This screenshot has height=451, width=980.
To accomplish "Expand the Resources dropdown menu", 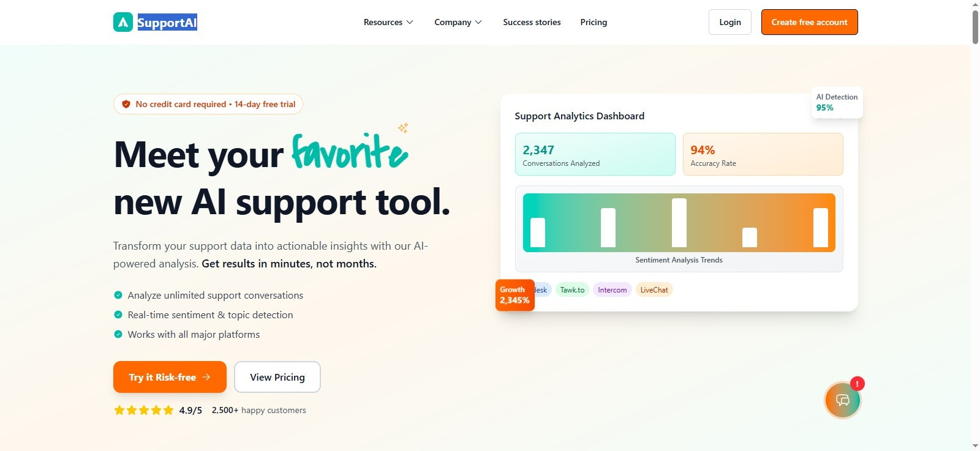I will (x=388, y=22).
